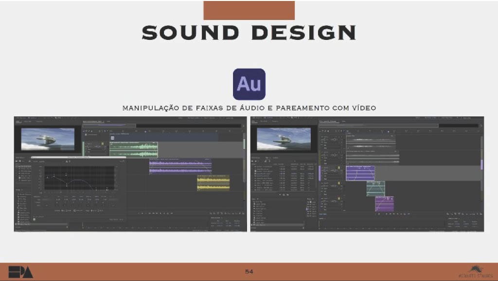Select the green audio clip in the left screenshot
Image resolution: width=498 pixels, height=281 pixels.
click(x=134, y=150)
